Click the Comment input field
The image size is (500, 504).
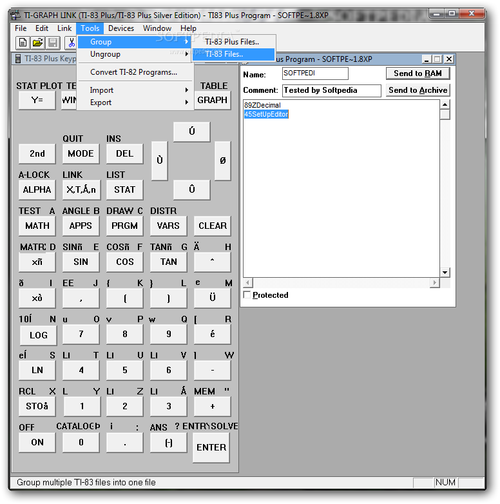332,90
